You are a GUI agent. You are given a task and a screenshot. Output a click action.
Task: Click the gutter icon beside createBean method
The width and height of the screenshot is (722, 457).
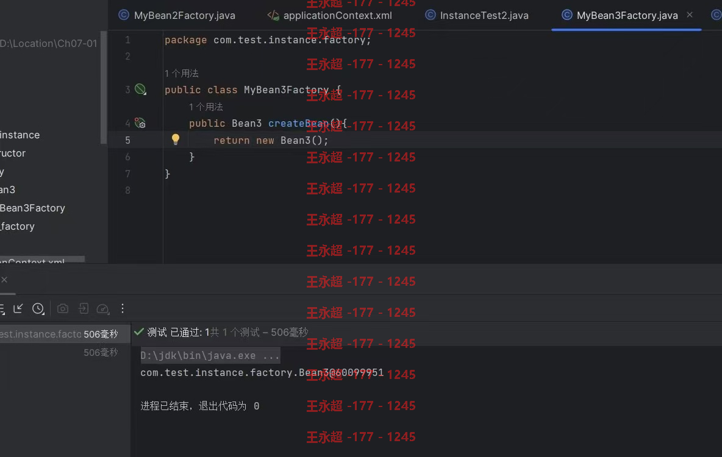[140, 123]
